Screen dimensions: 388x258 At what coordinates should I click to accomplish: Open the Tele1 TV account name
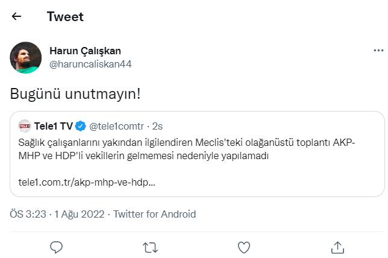pos(54,126)
